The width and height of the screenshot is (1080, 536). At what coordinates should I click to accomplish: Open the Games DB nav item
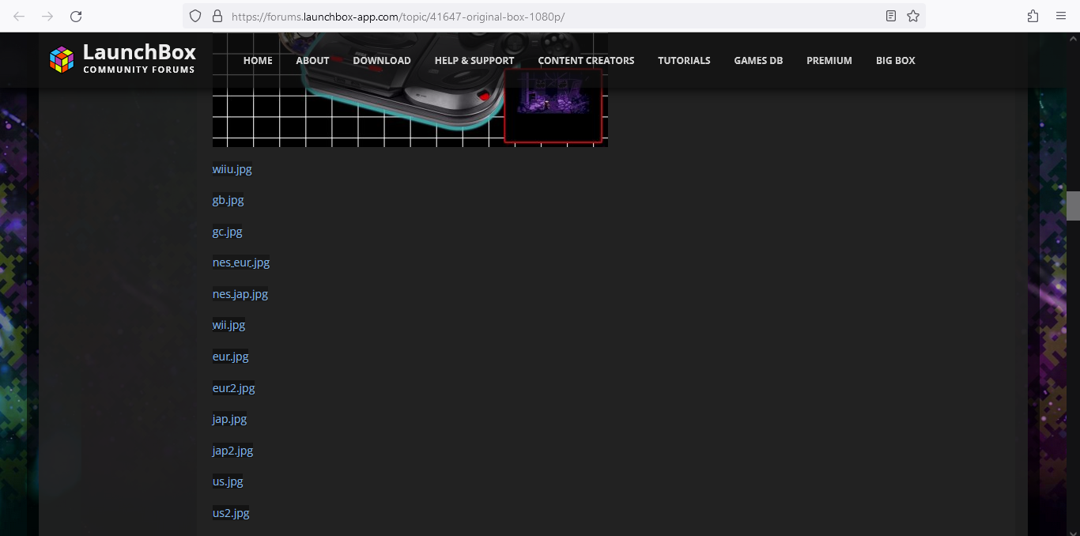tap(758, 60)
